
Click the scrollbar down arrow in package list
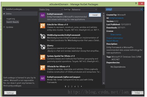tap(104, 83)
